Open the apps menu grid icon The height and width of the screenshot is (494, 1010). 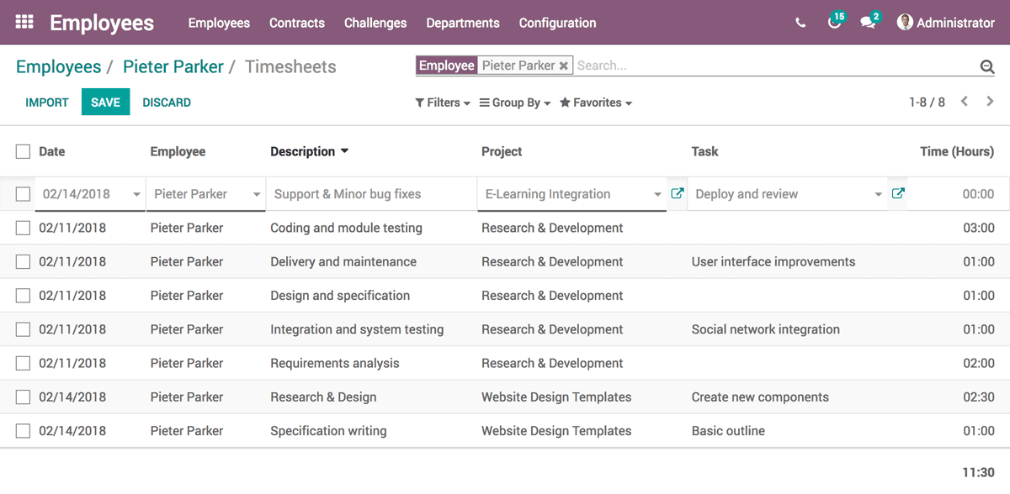[24, 23]
